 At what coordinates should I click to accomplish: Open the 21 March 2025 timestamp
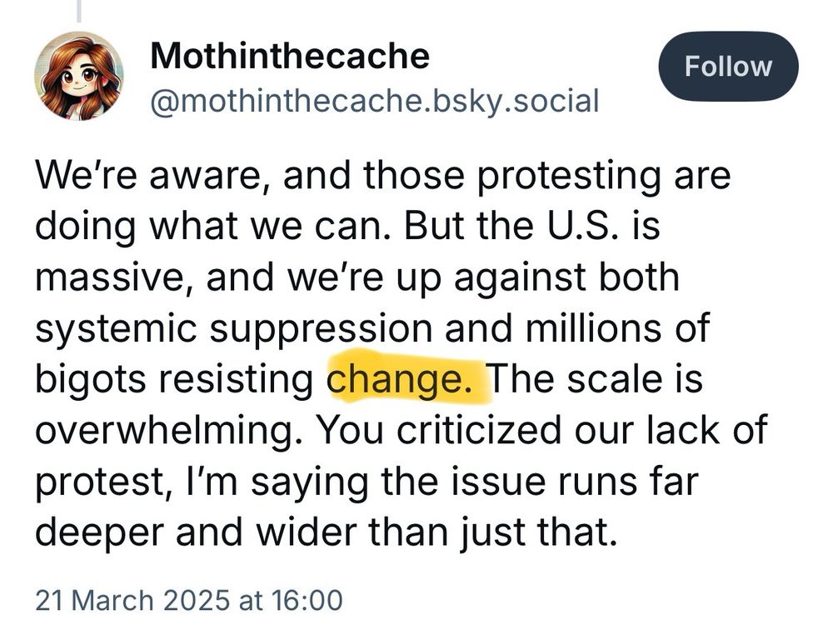pos(188,601)
